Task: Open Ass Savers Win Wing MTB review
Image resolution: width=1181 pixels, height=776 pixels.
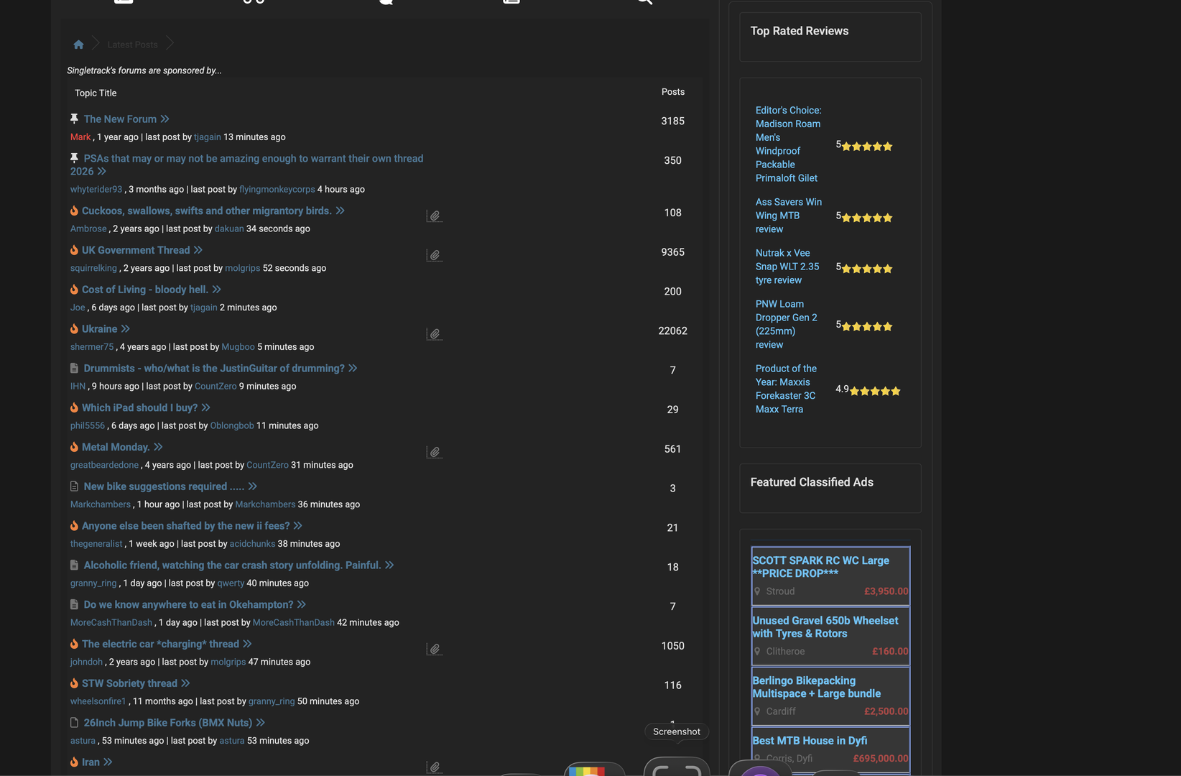Action: point(788,216)
